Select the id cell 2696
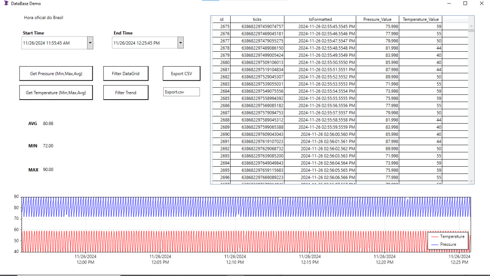 221,178
